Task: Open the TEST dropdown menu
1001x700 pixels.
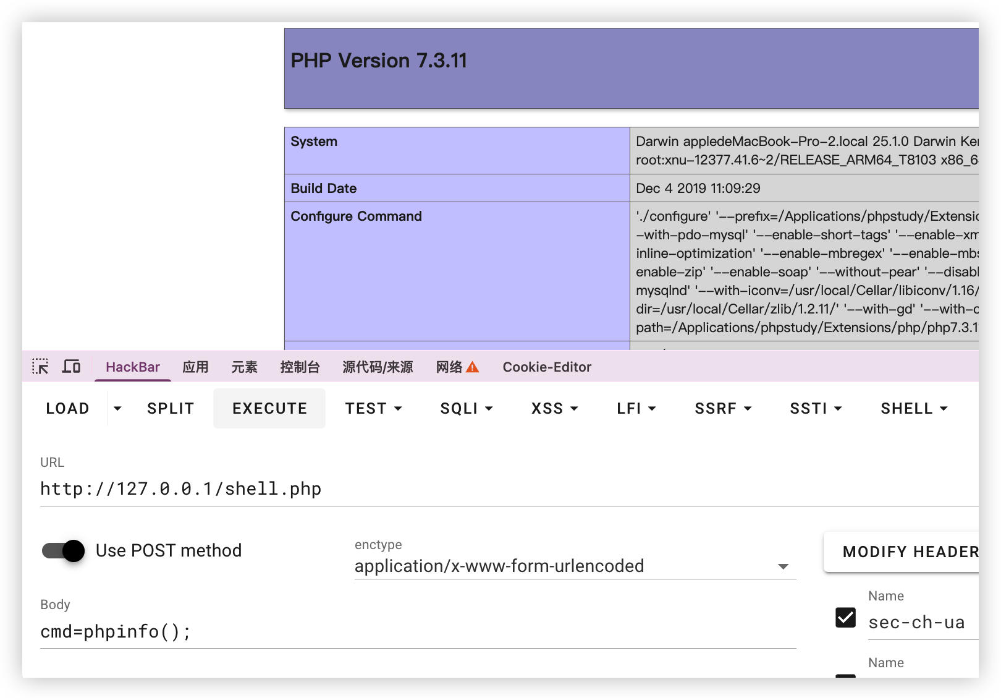Action: (x=373, y=409)
